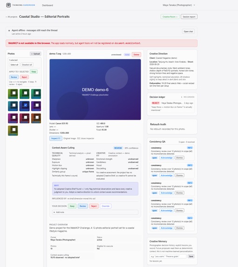
Task: Click Select all in Photos panel
Action: (14, 65)
